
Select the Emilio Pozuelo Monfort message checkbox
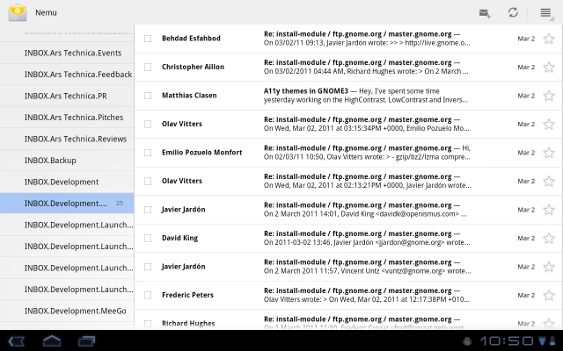coord(148,153)
